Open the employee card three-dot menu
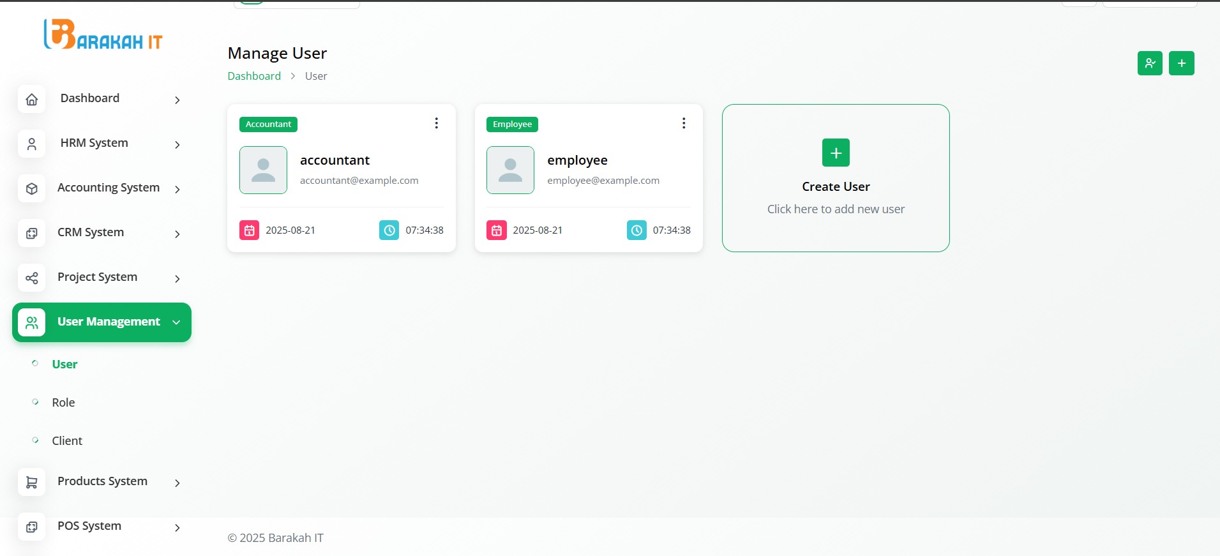The height and width of the screenshot is (556, 1220). click(683, 123)
